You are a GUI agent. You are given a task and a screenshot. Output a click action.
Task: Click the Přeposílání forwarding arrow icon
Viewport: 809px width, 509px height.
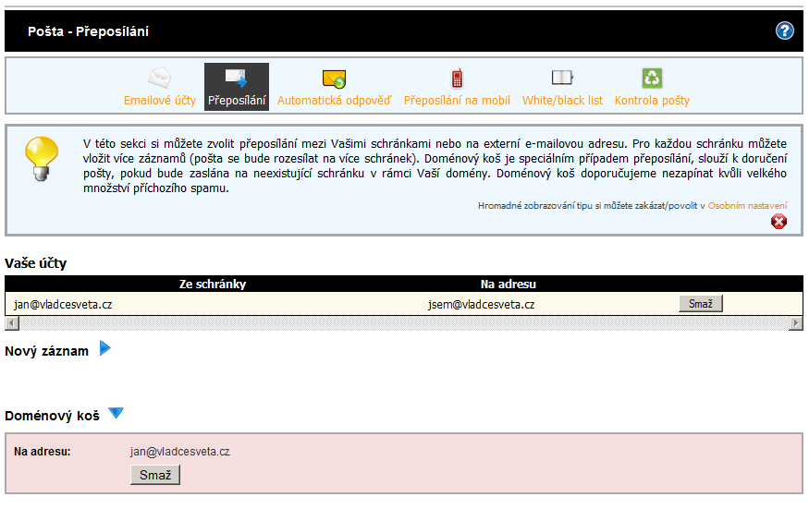tap(236, 78)
